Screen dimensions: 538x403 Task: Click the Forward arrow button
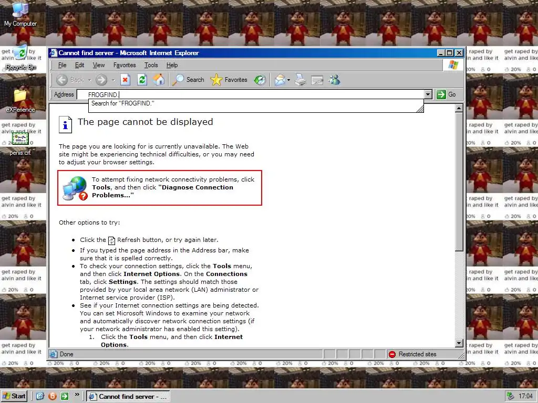[101, 80]
